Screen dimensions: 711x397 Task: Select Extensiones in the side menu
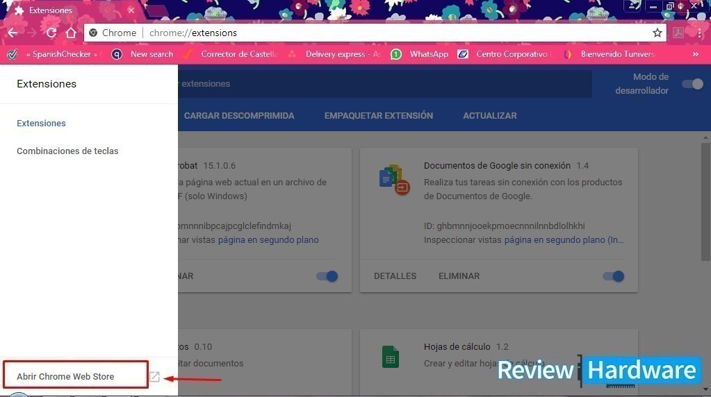click(41, 123)
